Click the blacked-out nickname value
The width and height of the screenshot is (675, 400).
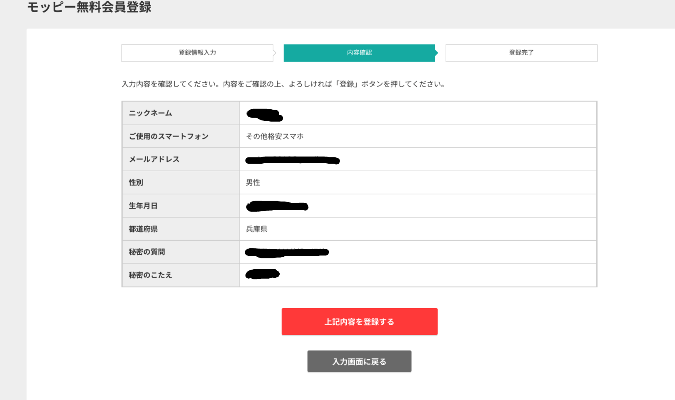(265, 114)
